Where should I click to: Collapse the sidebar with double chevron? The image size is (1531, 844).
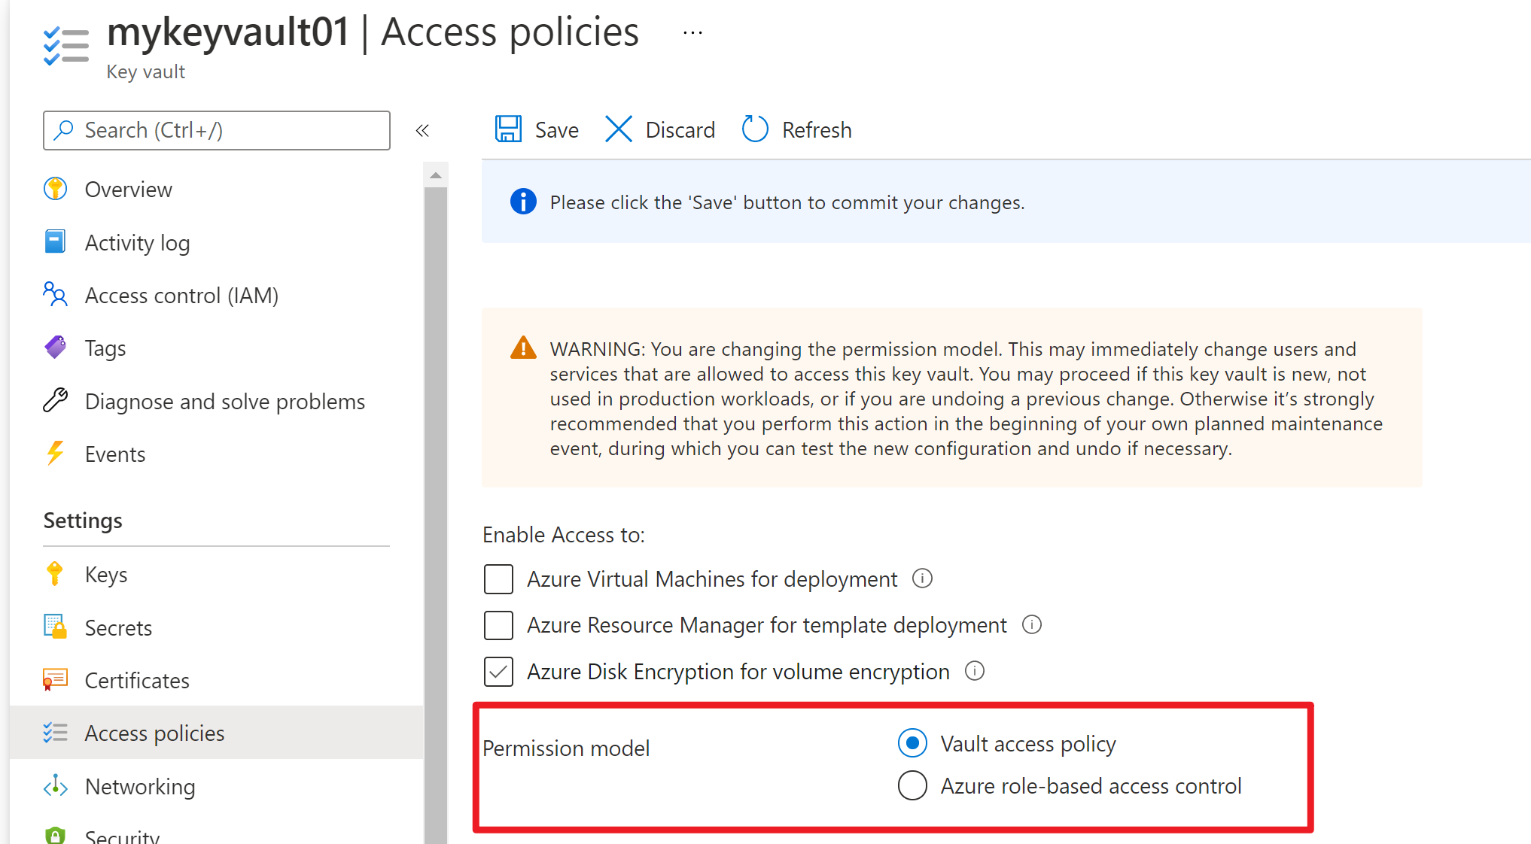tap(422, 130)
